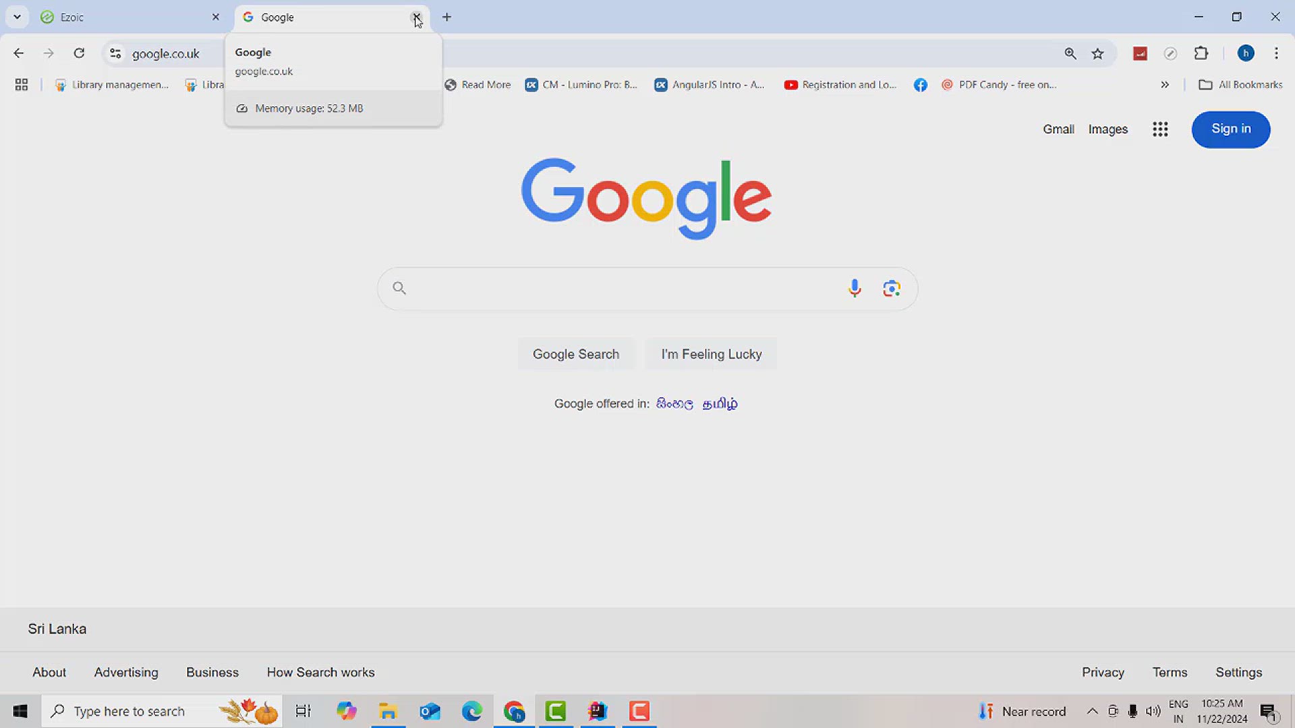Open Images link
1295x728 pixels.
tap(1107, 129)
